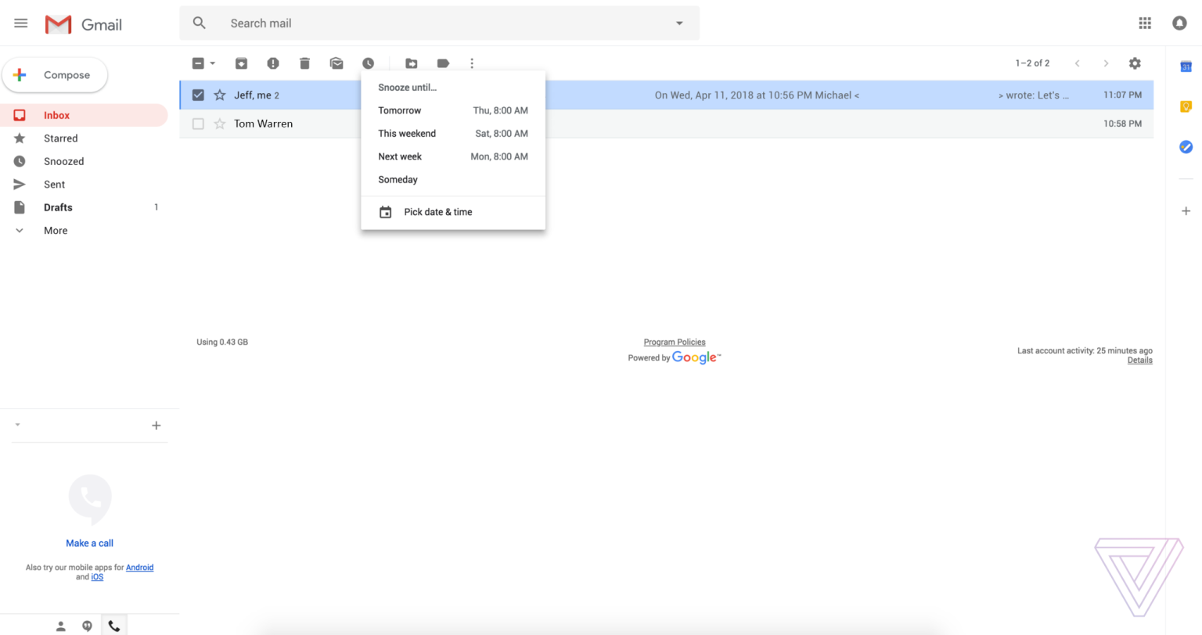Delete the selected conversation

click(304, 63)
